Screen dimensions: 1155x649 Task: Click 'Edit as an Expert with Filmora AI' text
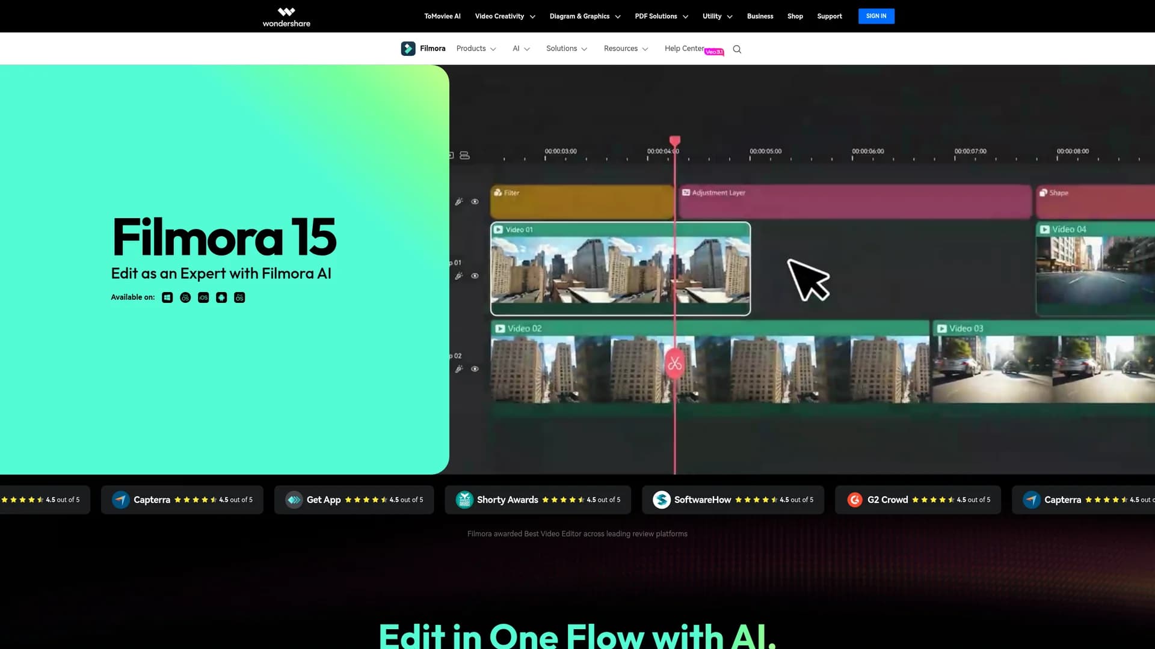[221, 274]
